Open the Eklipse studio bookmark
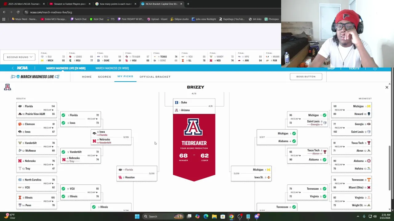Viewport: 394px width, 221px height. [179, 19]
